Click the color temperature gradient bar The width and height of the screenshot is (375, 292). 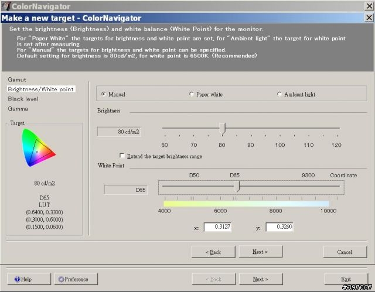click(246, 204)
